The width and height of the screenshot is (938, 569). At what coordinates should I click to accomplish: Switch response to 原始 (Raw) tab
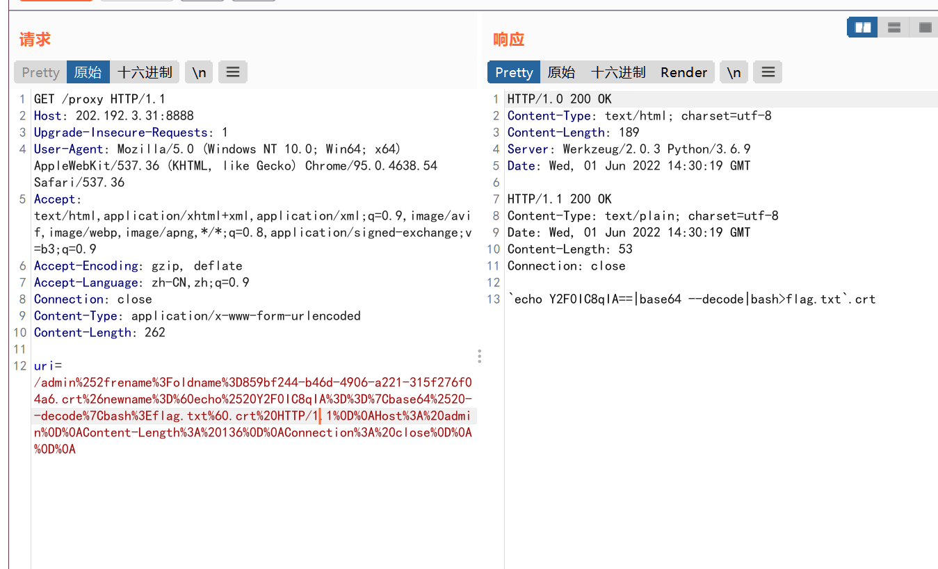(x=562, y=72)
